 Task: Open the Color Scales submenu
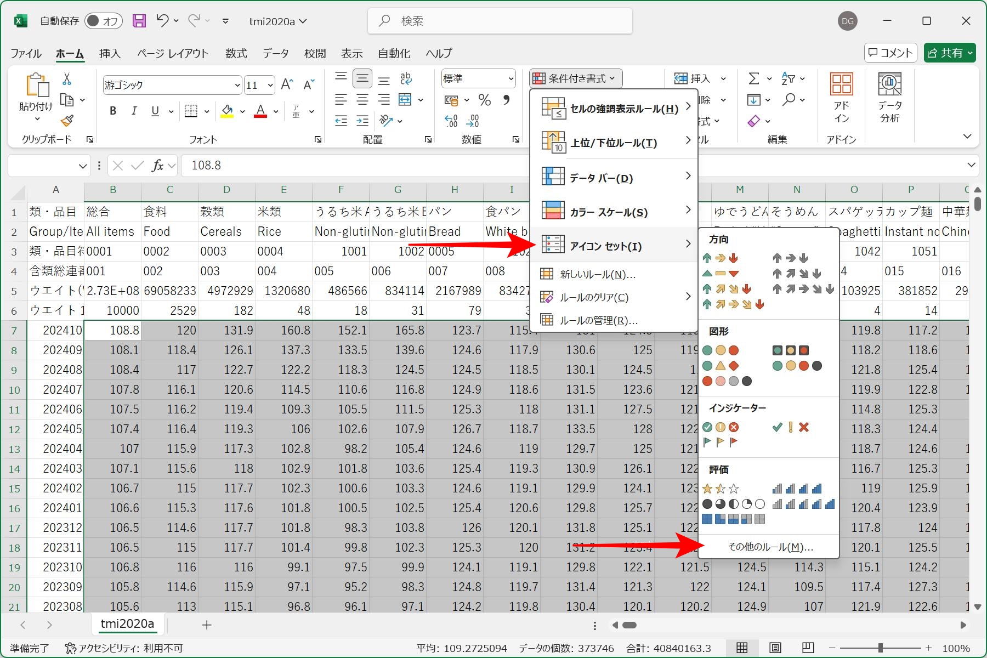click(614, 212)
